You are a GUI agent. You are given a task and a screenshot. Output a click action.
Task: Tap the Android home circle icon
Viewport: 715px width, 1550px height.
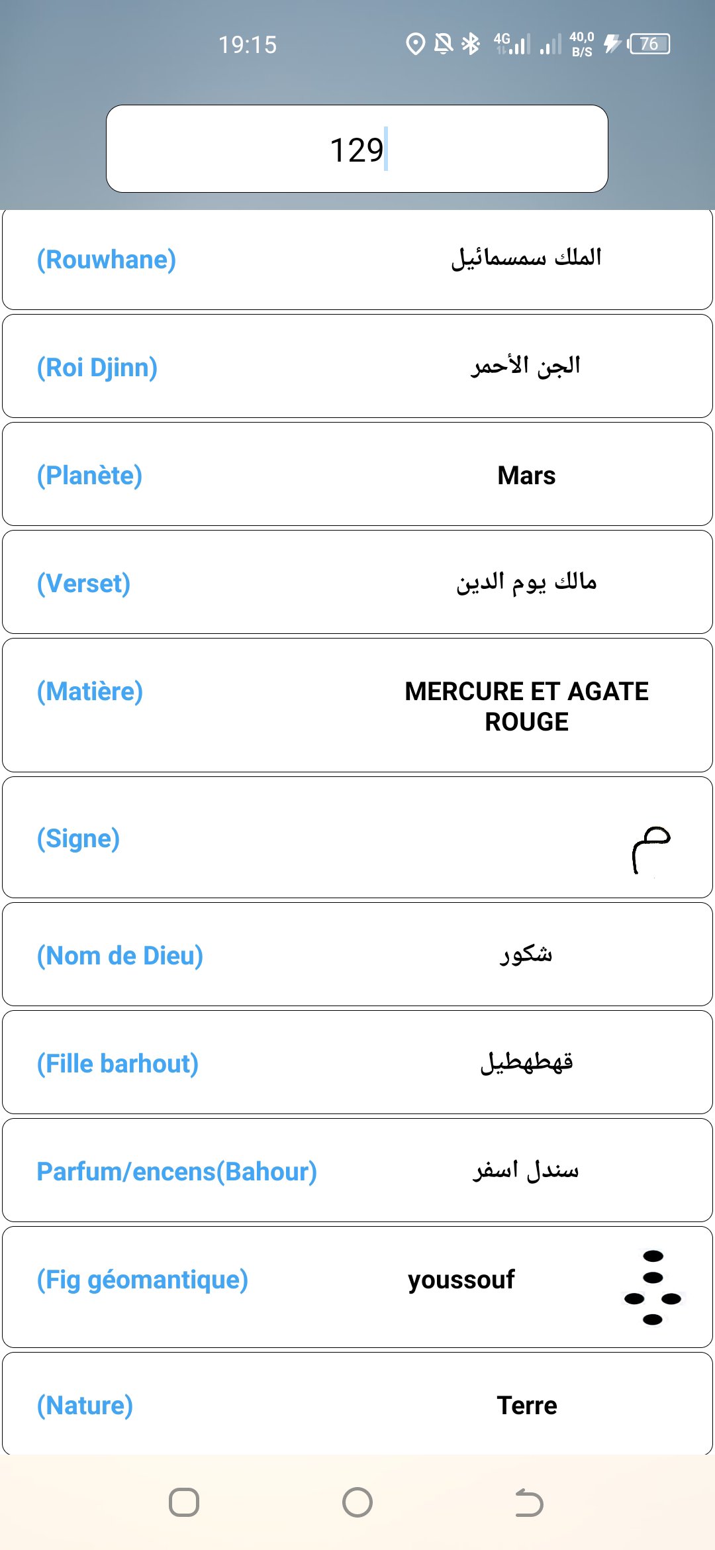[358, 1502]
